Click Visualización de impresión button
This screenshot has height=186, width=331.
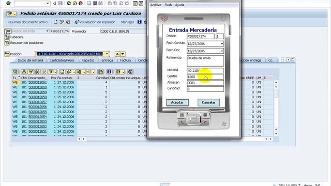coord(95,22)
